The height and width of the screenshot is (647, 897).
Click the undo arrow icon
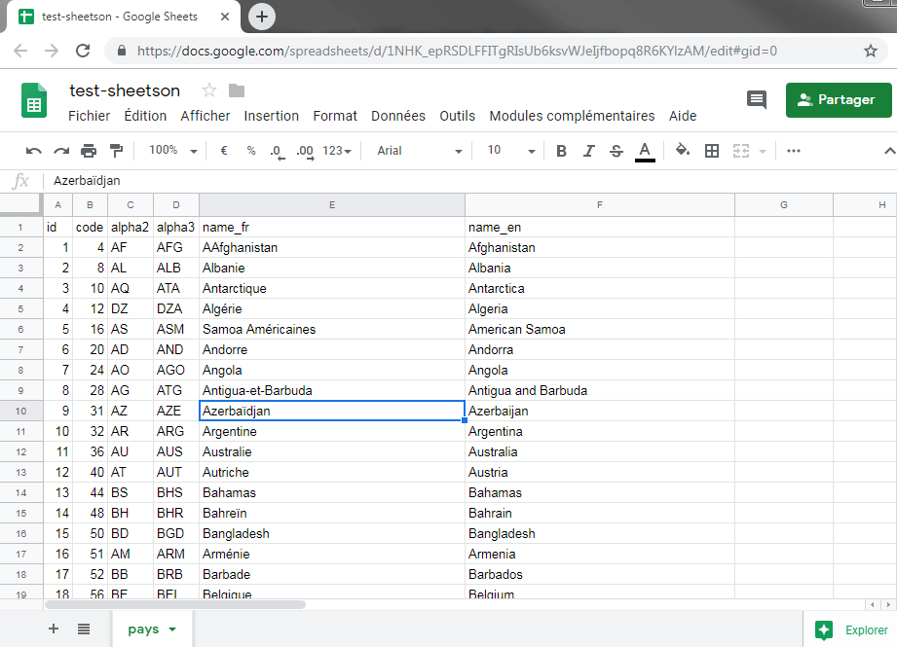pyautogui.click(x=34, y=151)
